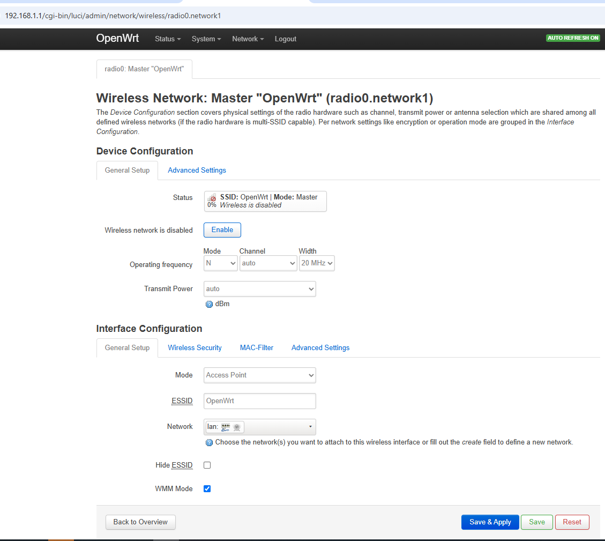Select the radio0: Master "OpenWrt" tab
Screen dimensions: 605x541
[144, 69]
